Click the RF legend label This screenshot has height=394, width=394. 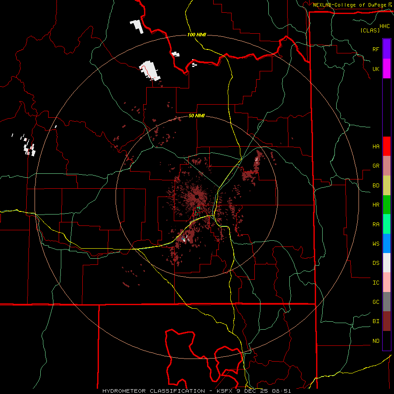tap(376, 49)
